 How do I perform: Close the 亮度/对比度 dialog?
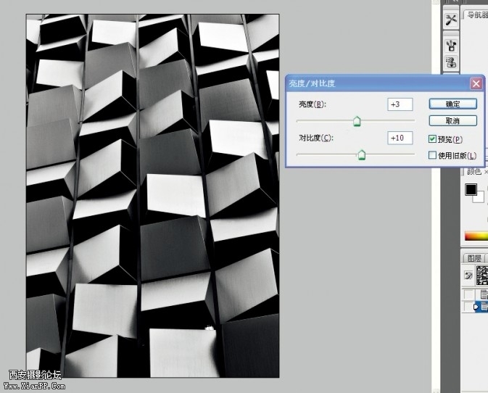point(476,83)
